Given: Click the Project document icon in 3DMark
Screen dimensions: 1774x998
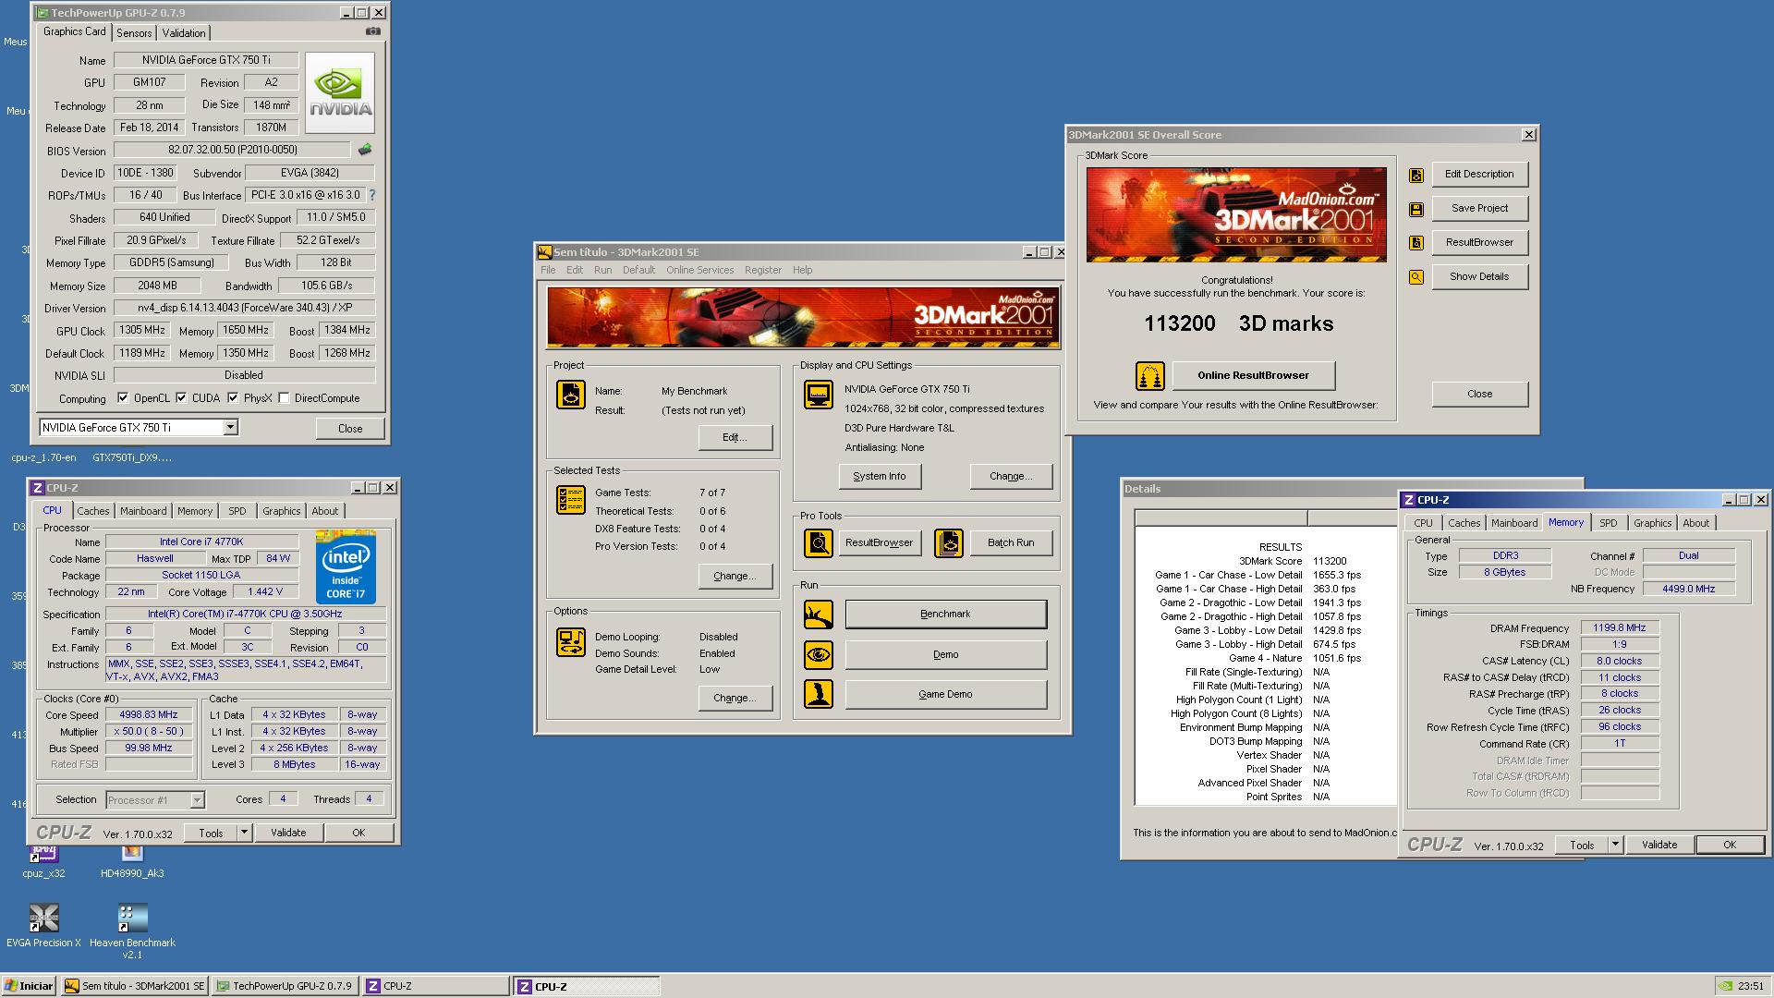Looking at the screenshot, I should (571, 395).
